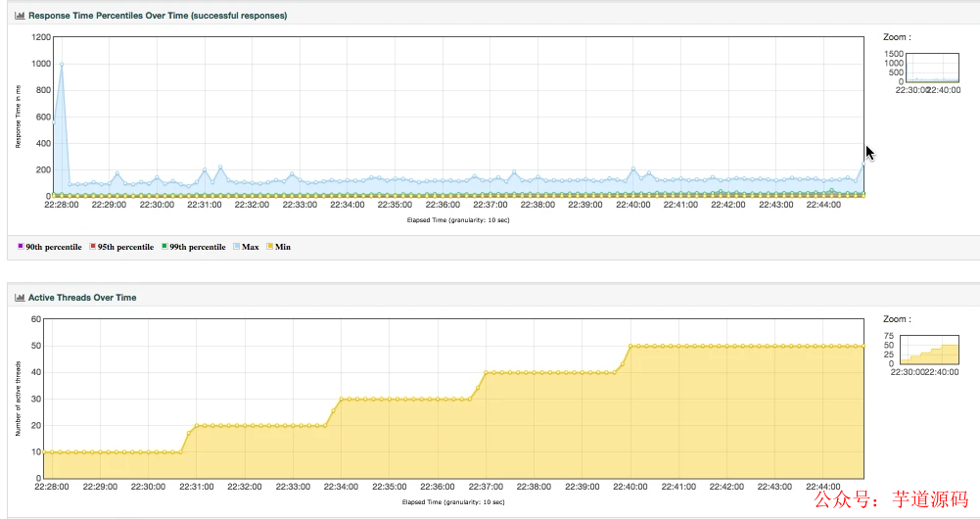Click purple 90th percentile color swatch

click(x=21, y=247)
